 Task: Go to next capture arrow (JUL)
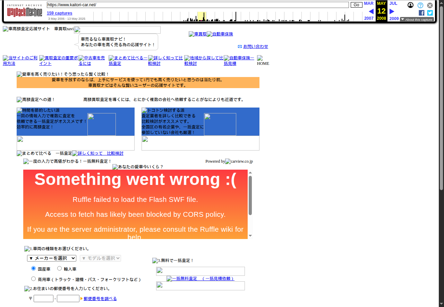(392, 11)
